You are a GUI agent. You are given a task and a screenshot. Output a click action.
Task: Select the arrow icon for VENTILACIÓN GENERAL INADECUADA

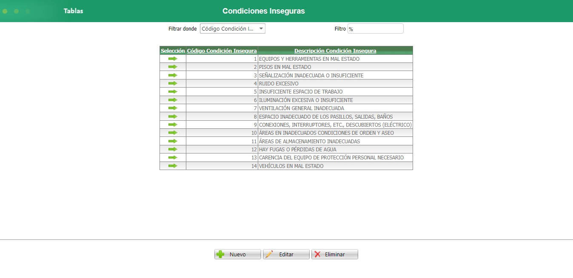(x=172, y=108)
